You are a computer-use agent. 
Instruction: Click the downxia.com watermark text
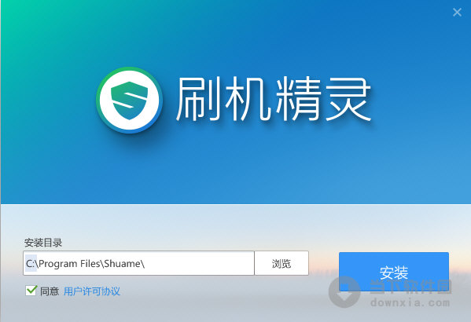410,302
